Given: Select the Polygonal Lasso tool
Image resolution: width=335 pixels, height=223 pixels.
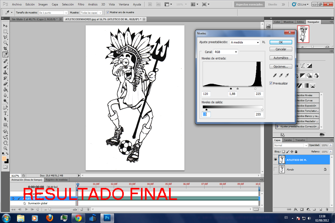Looking at the screenshot, I should (5, 37).
